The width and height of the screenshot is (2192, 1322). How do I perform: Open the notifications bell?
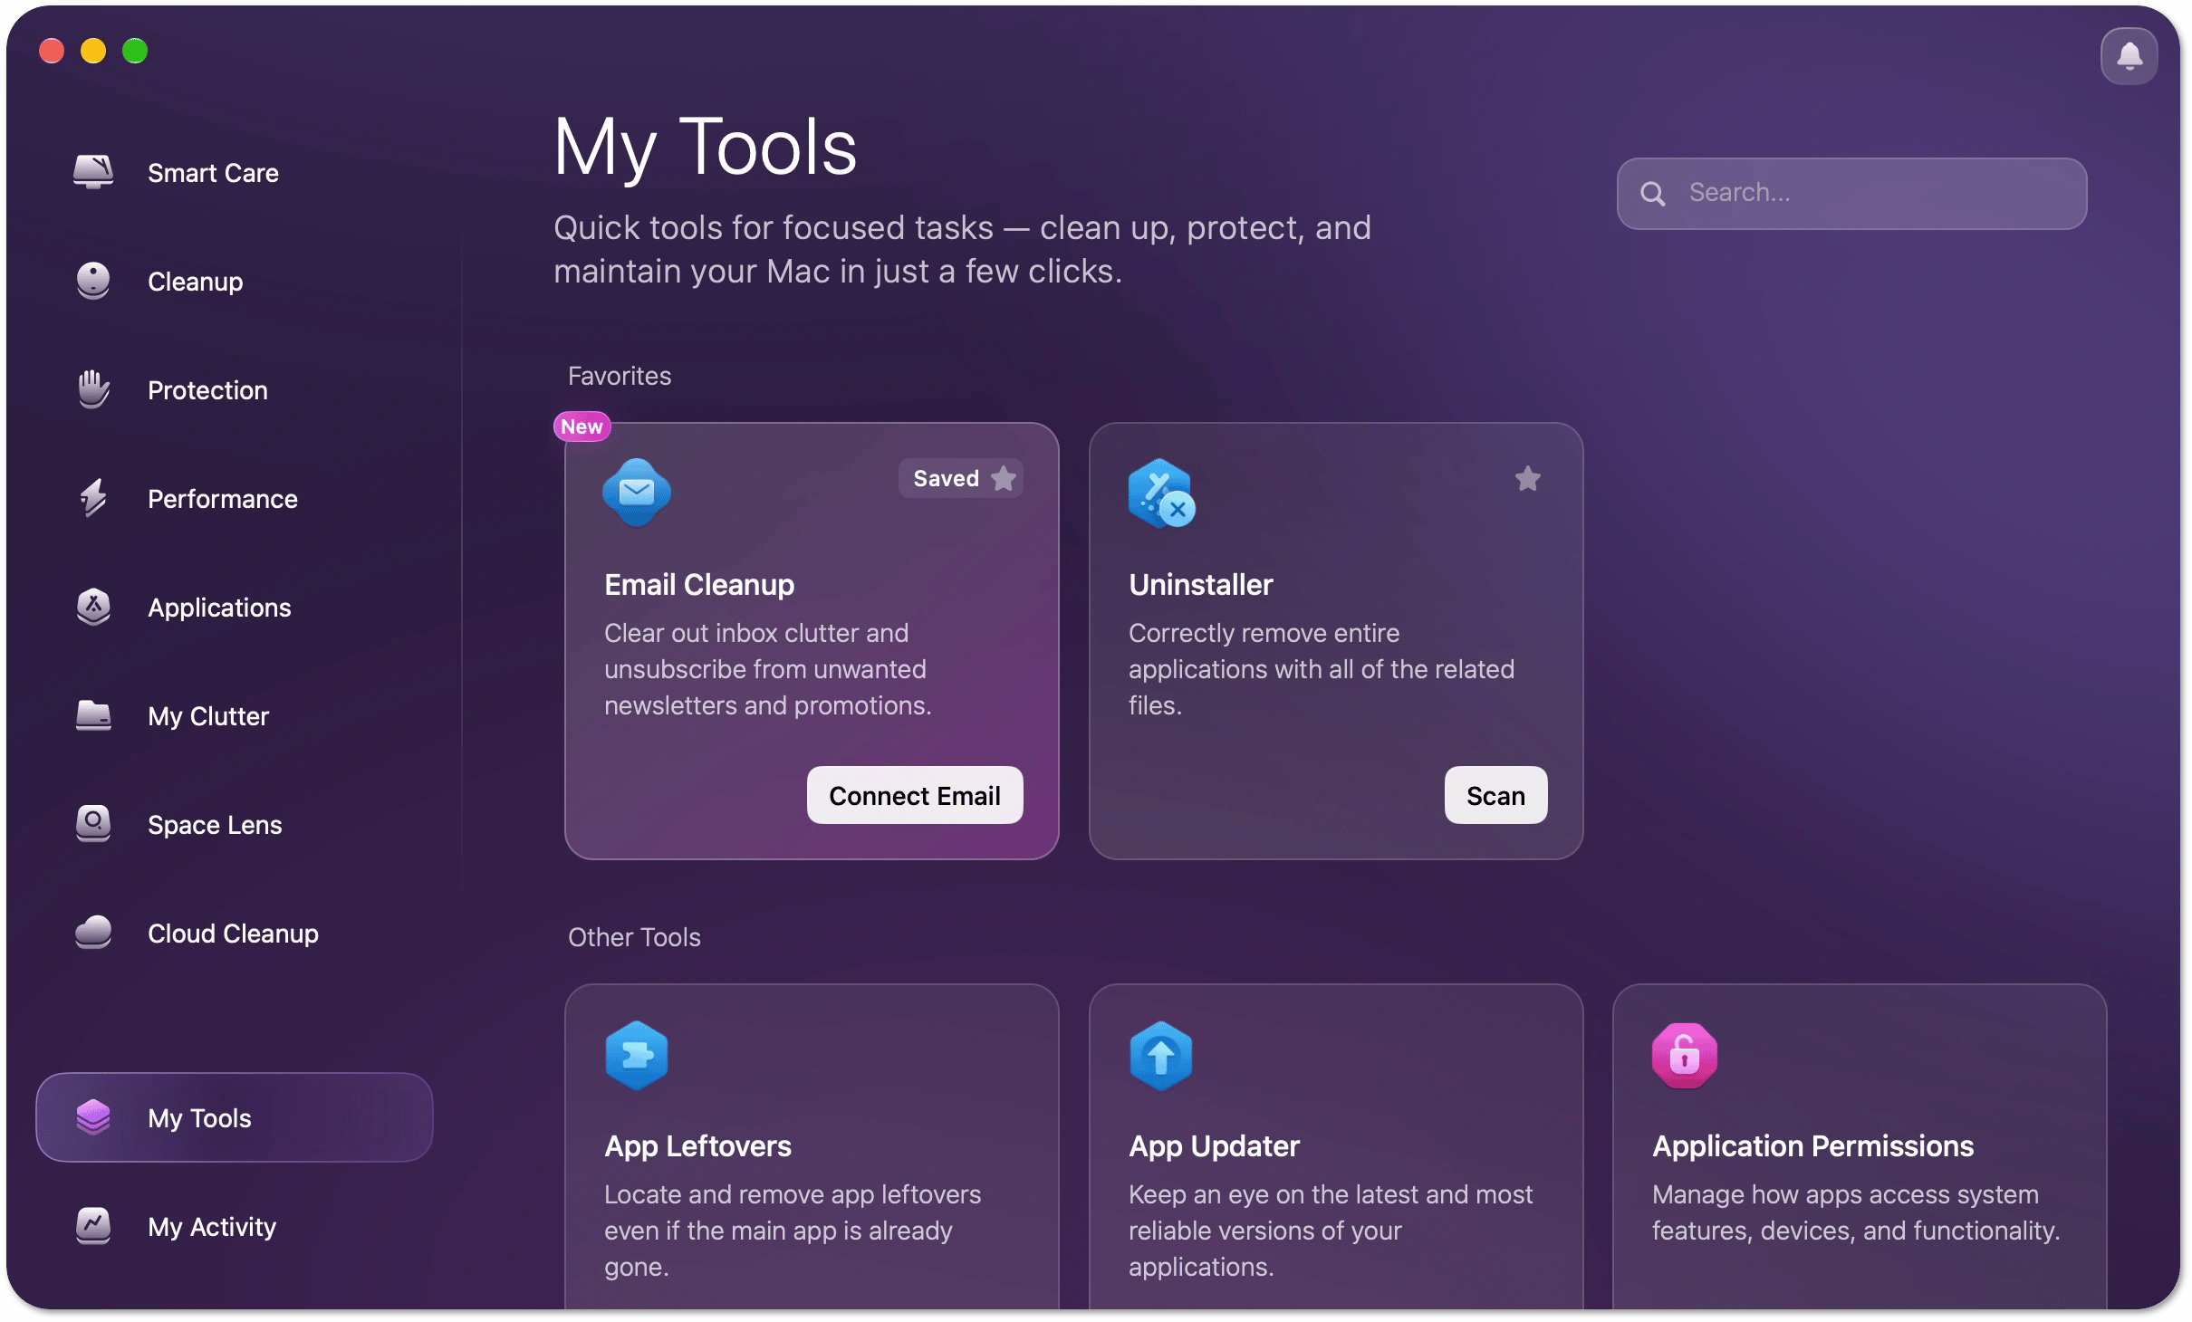2129,56
